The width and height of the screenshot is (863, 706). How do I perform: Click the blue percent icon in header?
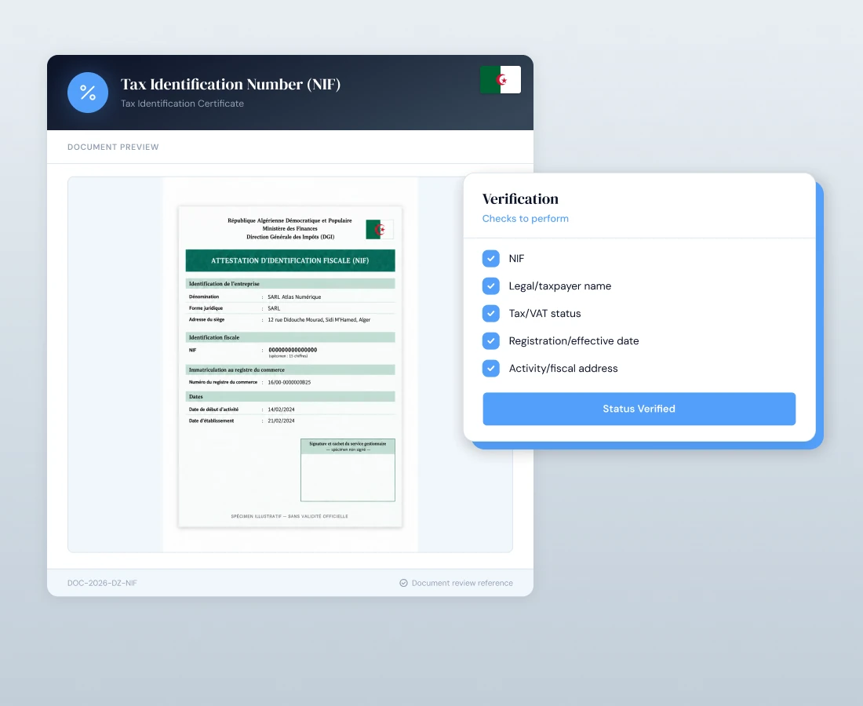[88, 93]
